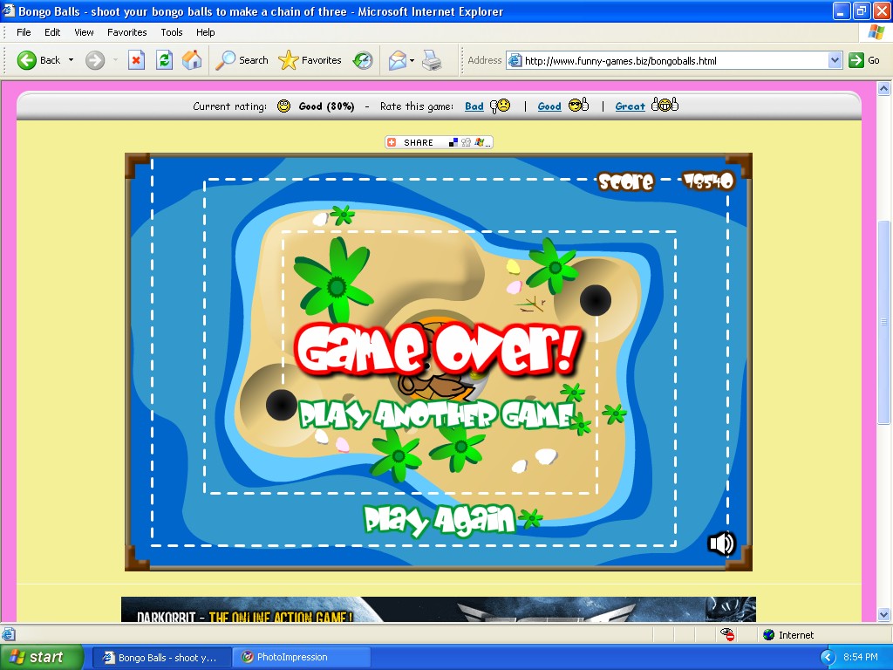Click the Stop loading toolbar icon
Screen dimensions: 893x670
point(136,60)
